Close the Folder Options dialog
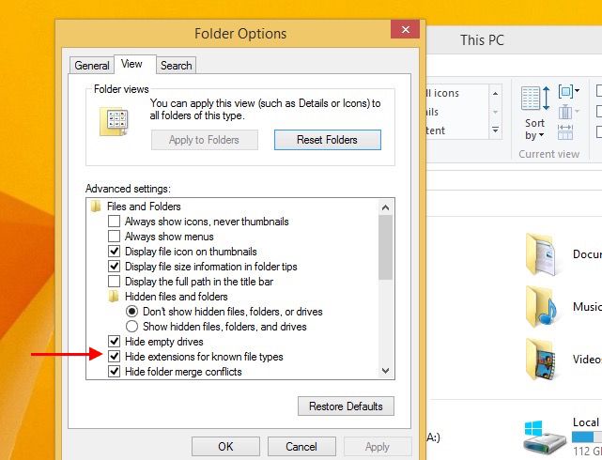The height and width of the screenshot is (460, 602). 405,29
